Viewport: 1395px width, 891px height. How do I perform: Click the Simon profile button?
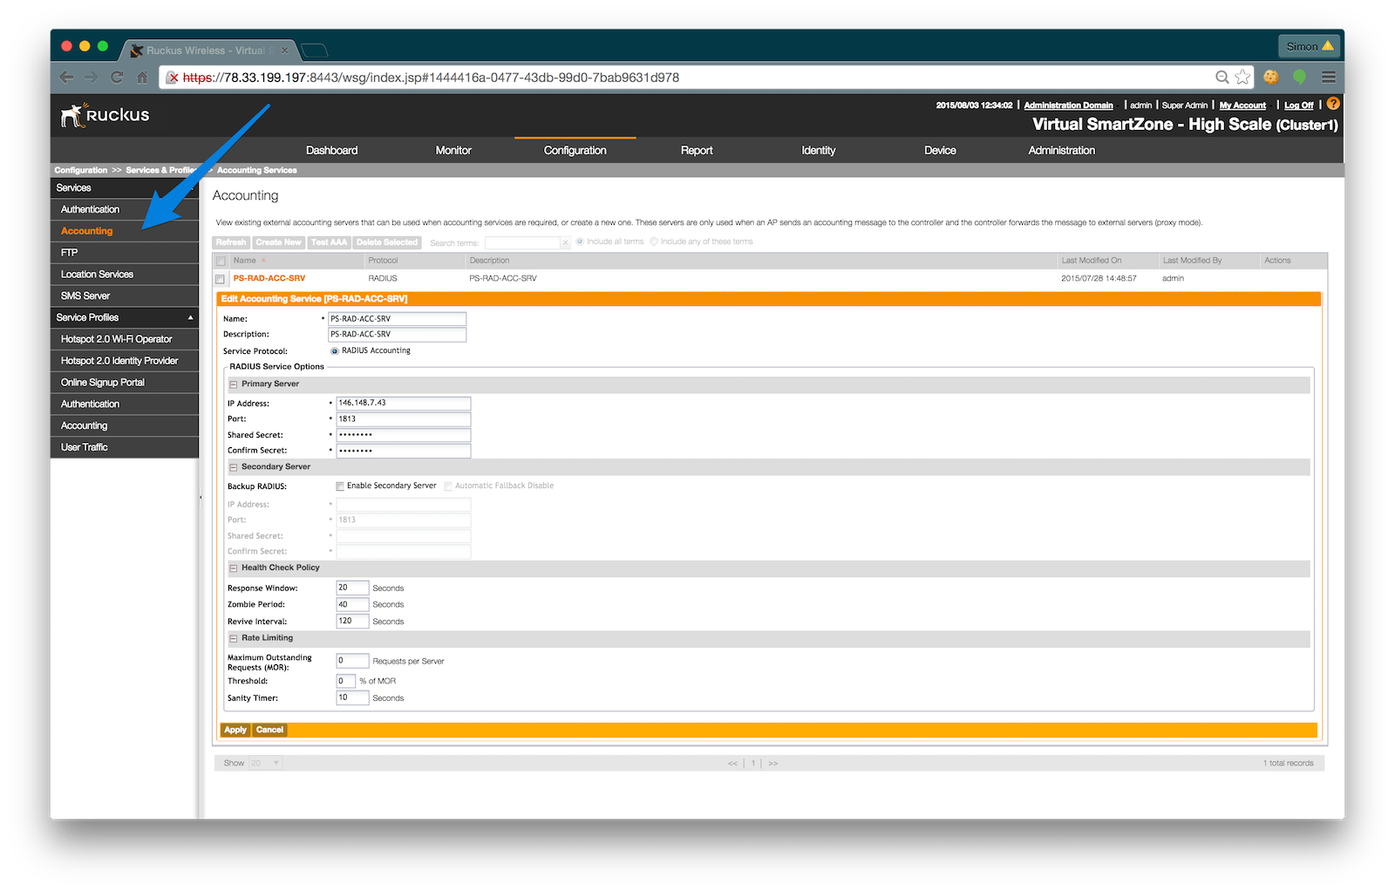pyautogui.click(x=1310, y=46)
